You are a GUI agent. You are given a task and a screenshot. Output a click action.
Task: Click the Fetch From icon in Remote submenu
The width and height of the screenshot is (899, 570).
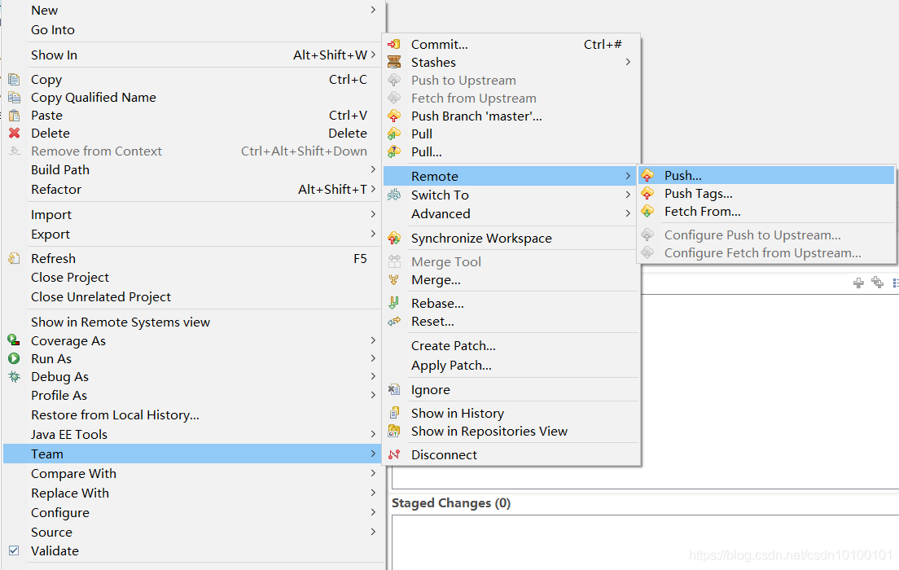click(x=647, y=211)
